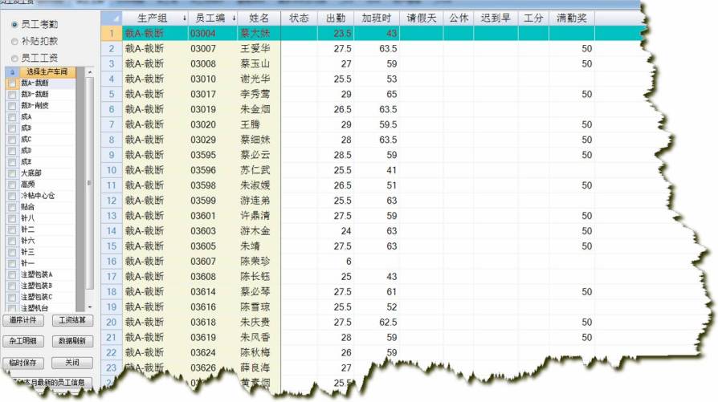Sort by the 员工编 column arrow

tap(234, 18)
